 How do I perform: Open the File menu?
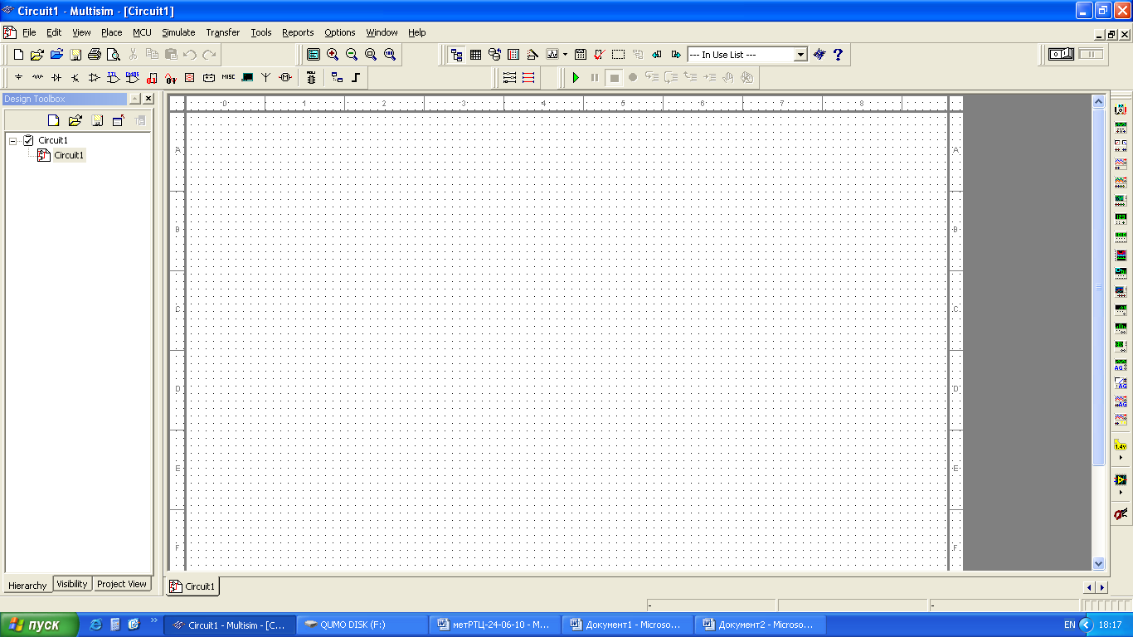pyautogui.click(x=29, y=32)
